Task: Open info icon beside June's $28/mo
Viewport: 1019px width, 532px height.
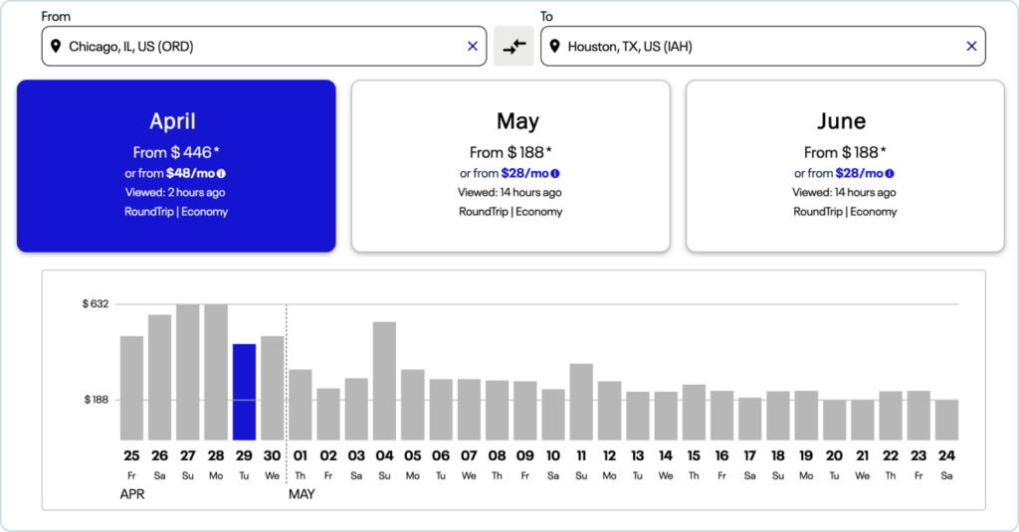Action: [890, 173]
